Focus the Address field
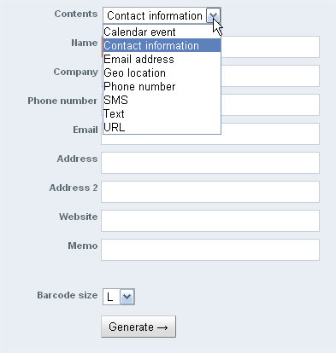The image size is (336, 353). tap(210, 163)
